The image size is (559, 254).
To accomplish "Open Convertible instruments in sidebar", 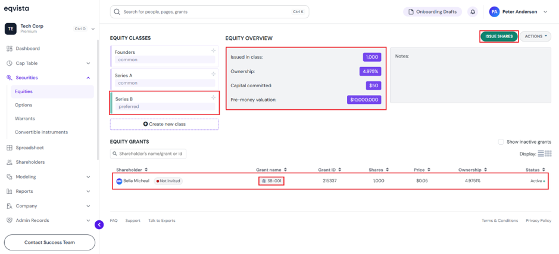I will pos(41,132).
